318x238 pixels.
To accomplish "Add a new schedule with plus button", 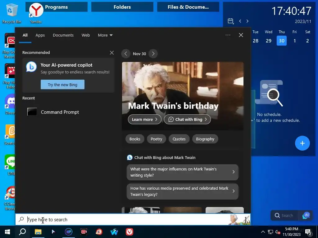I will 302,143.
